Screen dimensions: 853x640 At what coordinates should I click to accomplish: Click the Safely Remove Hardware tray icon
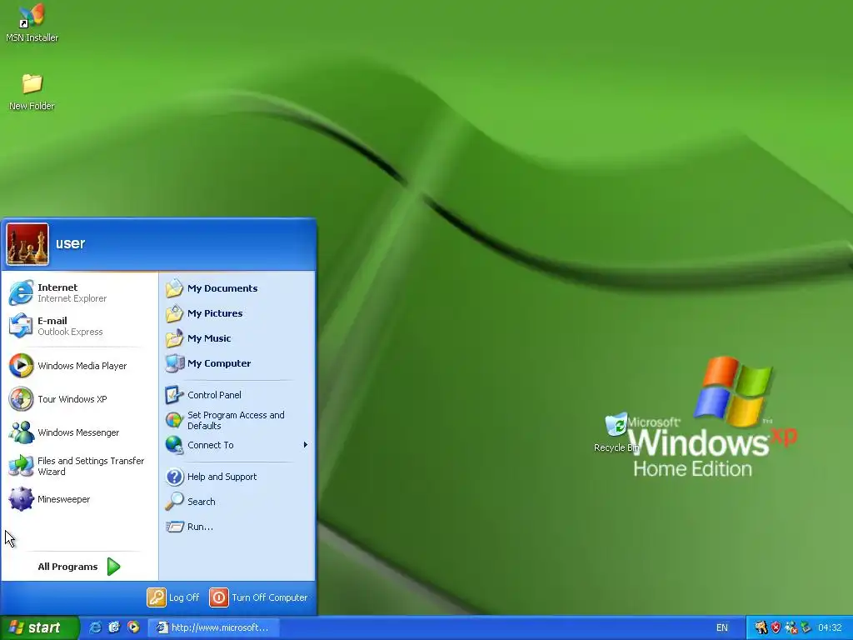pyautogui.click(x=806, y=627)
